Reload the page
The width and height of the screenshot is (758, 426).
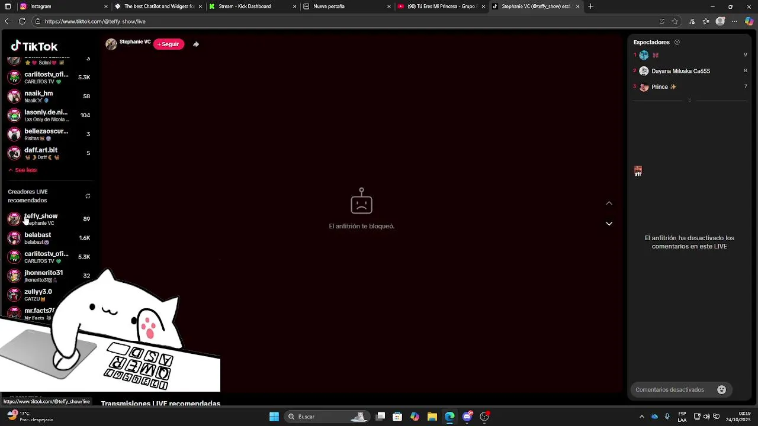pyautogui.click(x=22, y=21)
